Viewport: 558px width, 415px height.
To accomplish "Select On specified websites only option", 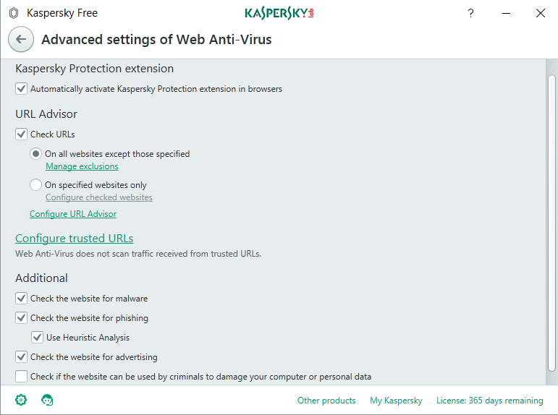I will pyautogui.click(x=35, y=185).
